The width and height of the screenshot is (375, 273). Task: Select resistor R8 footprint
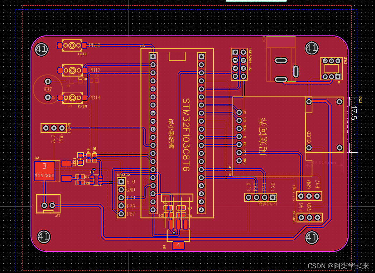[x=80, y=183]
